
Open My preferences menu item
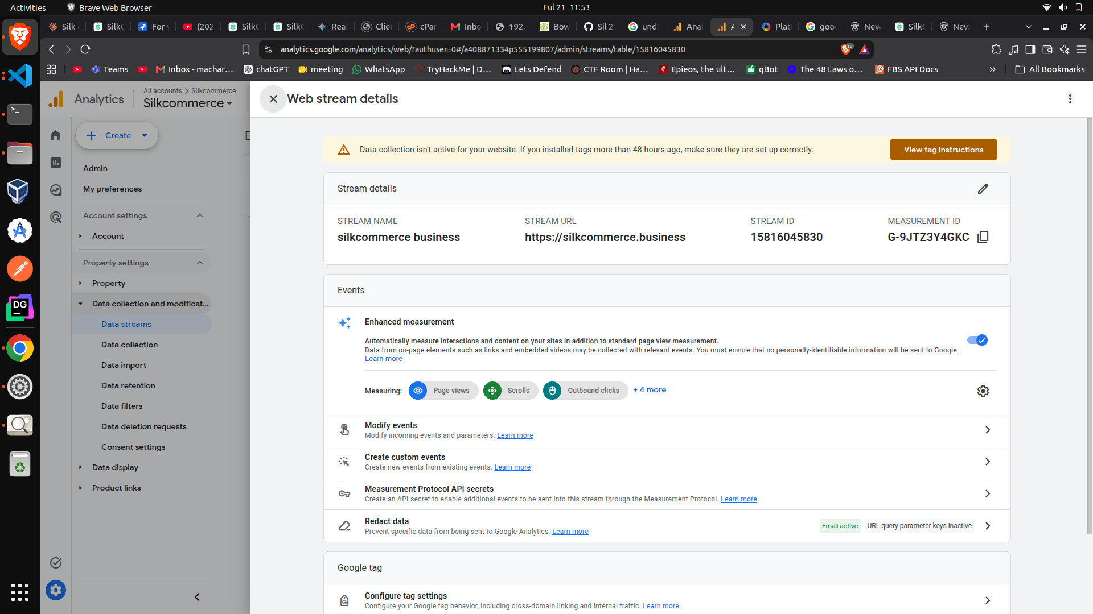[112, 189]
